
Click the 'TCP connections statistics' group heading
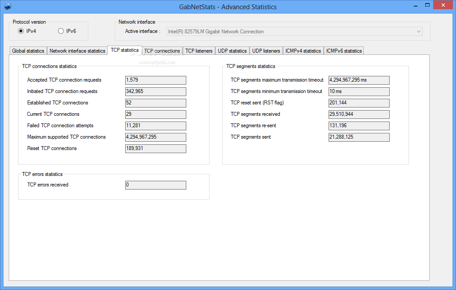(49, 67)
